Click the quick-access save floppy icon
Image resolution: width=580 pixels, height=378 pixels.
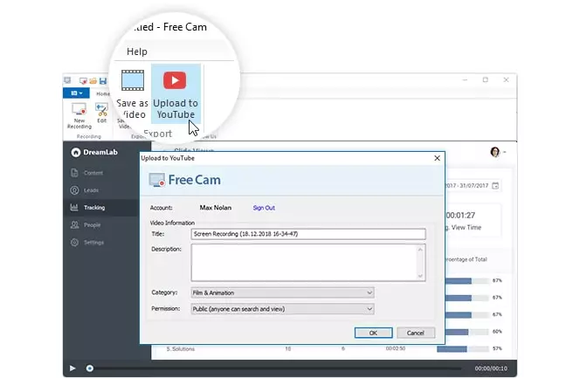103,80
